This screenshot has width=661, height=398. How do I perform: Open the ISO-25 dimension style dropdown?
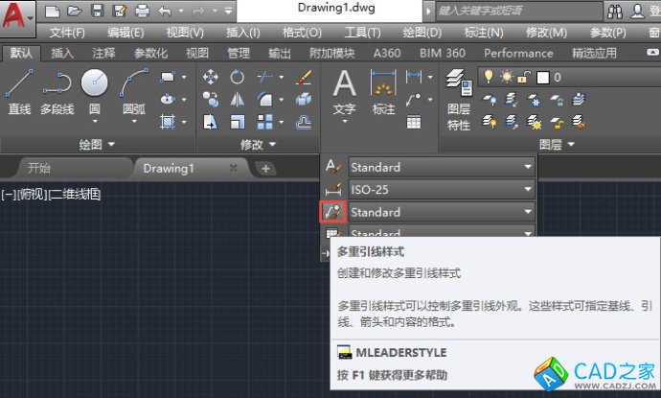[x=441, y=190]
